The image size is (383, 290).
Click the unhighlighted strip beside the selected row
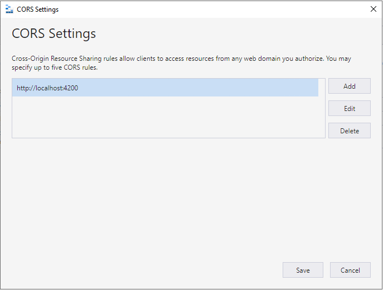click(x=322, y=88)
